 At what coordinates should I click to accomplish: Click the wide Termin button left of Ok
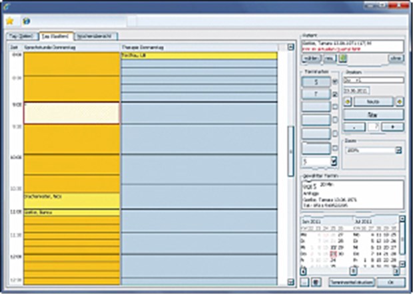pos(352,283)
